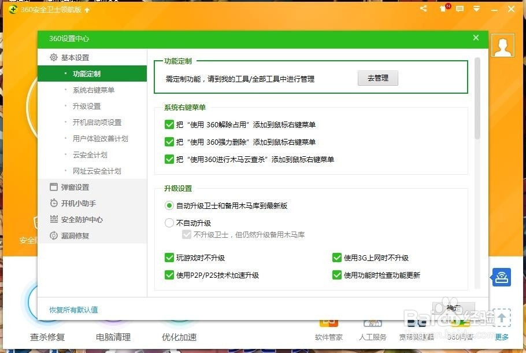Image resolution: width=526 pixels, height=353 pixels.
Task: Click the dashed upload arrow icon
Action: tap(502, 318)
